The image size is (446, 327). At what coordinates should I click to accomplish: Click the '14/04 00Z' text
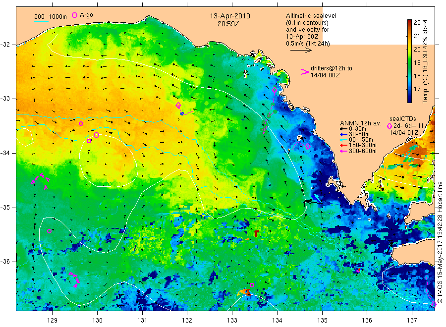(x=325, y=75)
